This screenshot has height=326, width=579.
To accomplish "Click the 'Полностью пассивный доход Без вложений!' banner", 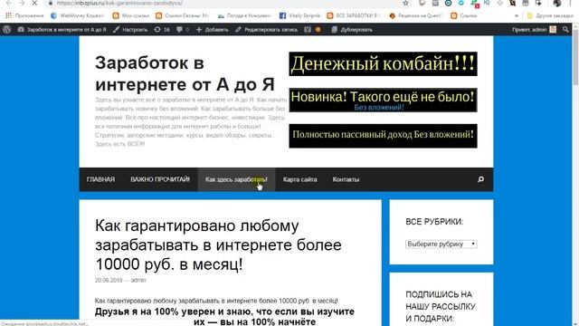I will click(383, 136).
